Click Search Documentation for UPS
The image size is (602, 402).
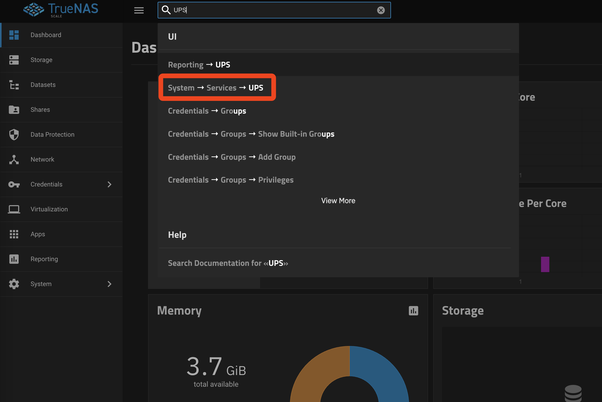tap(228, 263)
